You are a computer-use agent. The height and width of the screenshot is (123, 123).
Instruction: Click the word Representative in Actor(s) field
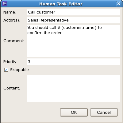[x=54, y=20]
